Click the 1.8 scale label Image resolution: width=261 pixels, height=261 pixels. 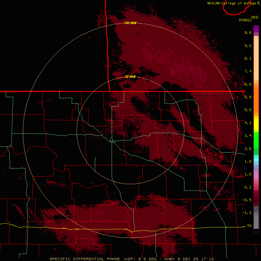tap(248, 162)
